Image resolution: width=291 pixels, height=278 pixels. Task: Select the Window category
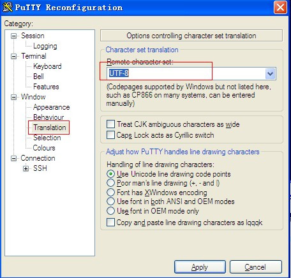33,97
